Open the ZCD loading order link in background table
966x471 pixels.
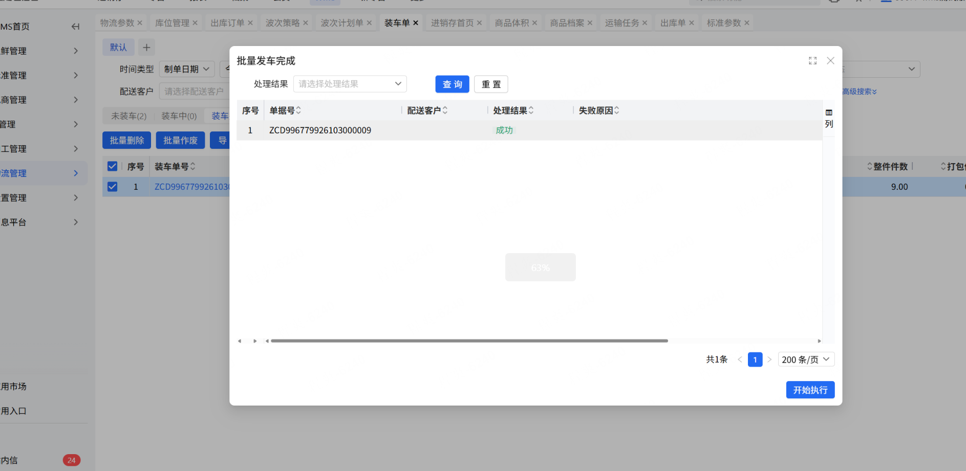point(192,187)
